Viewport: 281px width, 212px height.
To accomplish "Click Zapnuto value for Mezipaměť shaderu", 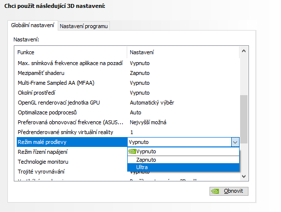I will [x=140, y=73].
